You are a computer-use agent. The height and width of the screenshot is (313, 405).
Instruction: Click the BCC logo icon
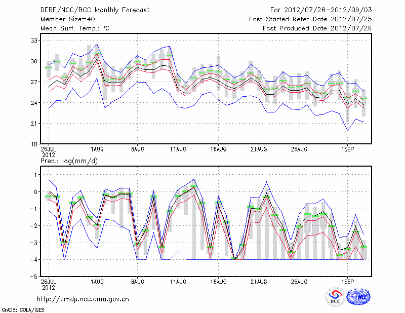click(335, 297)
